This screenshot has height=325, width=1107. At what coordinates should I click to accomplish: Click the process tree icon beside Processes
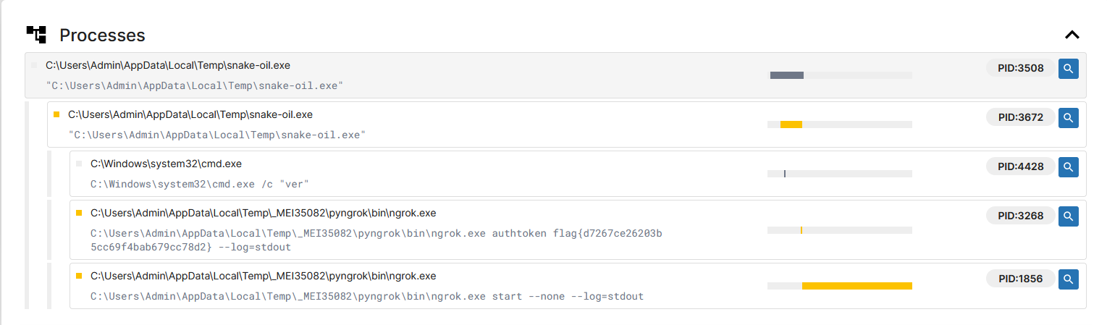[x=36, y=34]
